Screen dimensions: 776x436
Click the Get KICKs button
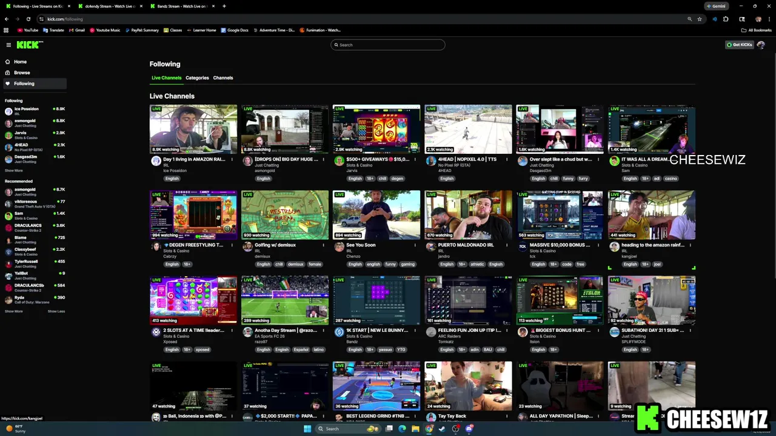tap(740, 45)
